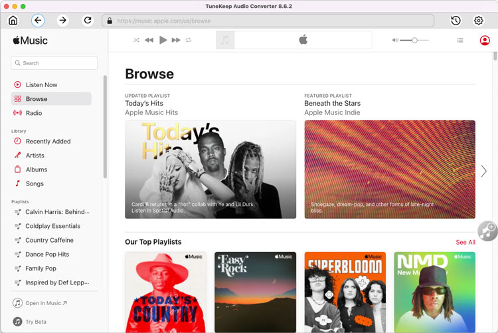
Task: Skip to previous track
Action: [x=149, y=40]
